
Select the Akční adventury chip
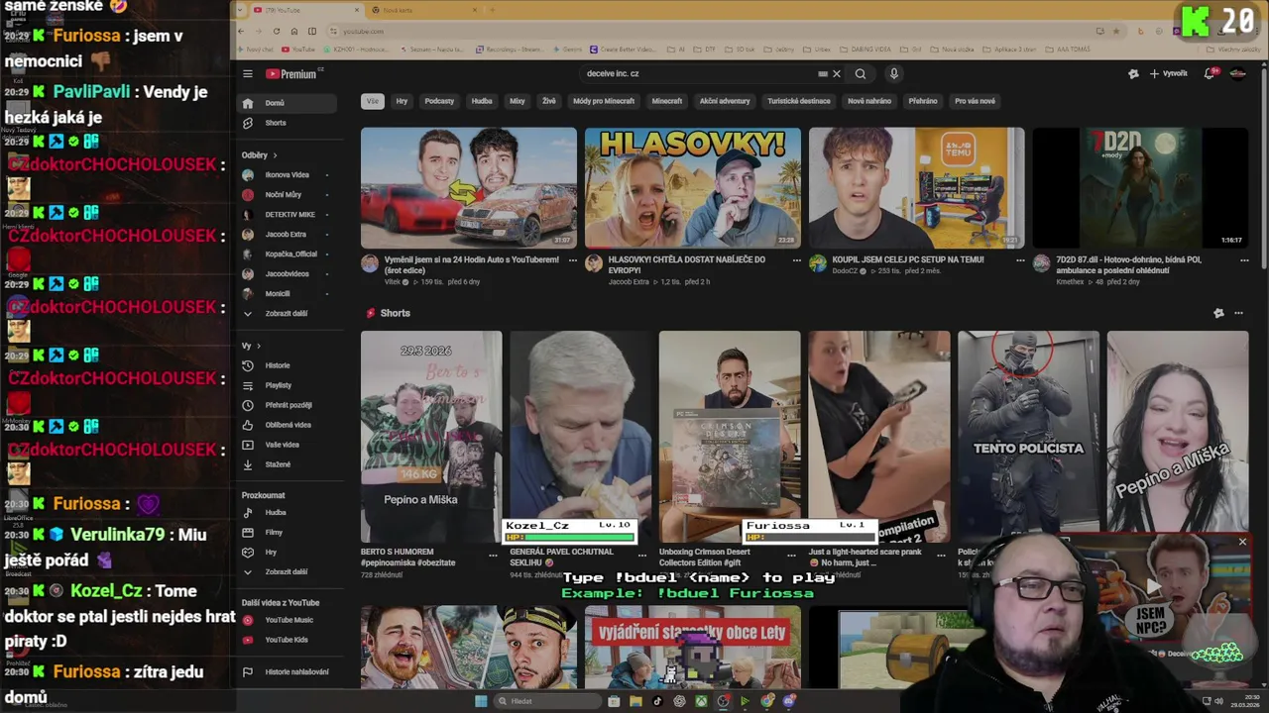[725, 101]
